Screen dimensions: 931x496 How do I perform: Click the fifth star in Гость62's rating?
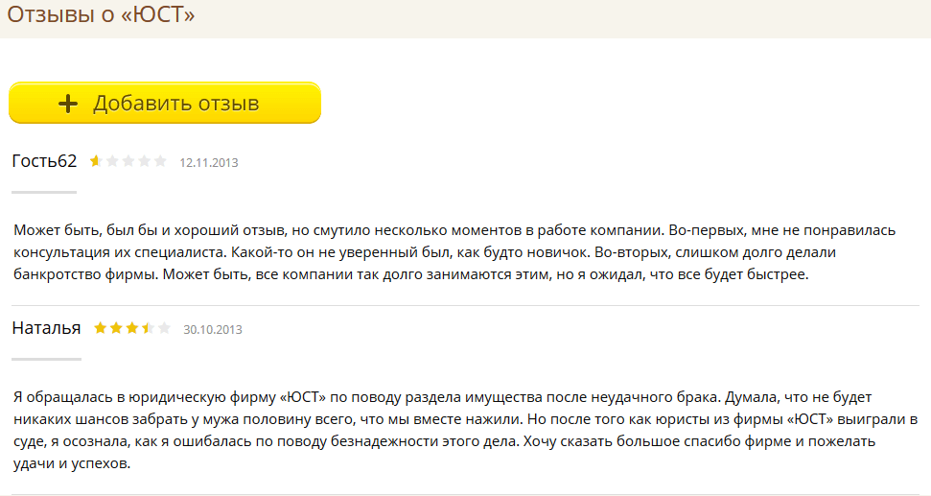tap(160, 161)
